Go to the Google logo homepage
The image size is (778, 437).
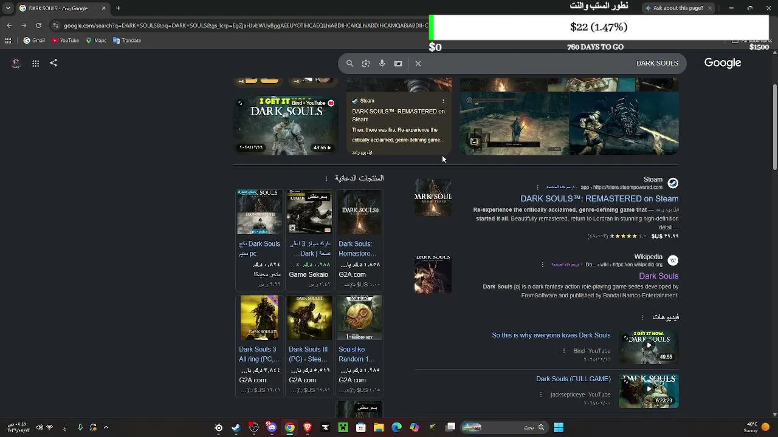[723, 63]
